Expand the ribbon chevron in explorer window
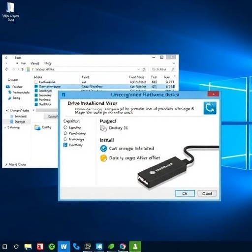Screen dimensions: 252x252 (x=174, y=63)
